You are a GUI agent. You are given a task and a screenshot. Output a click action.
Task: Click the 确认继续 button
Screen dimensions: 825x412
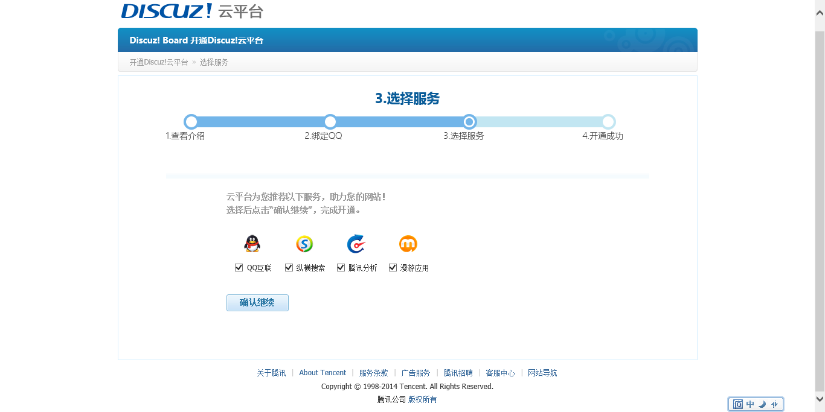257,303
